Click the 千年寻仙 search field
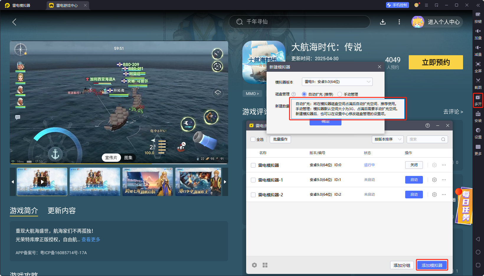Screen dimensions: 484x276 coord(299,22)
